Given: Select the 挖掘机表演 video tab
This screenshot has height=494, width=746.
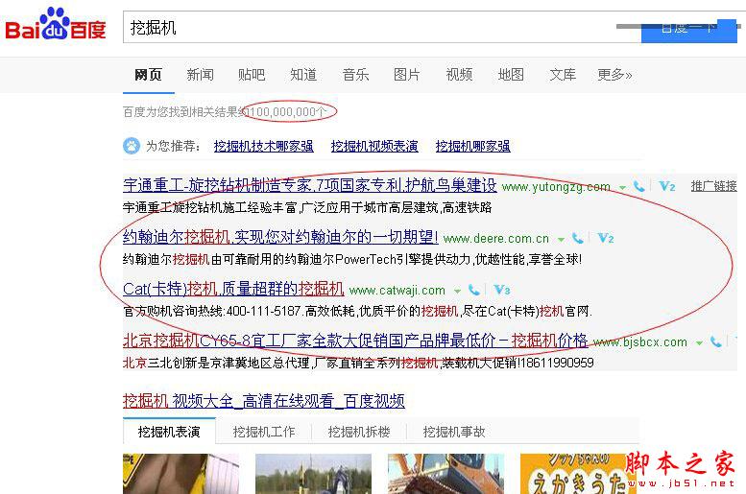Looking at the screenshot, I should point(169,432).
